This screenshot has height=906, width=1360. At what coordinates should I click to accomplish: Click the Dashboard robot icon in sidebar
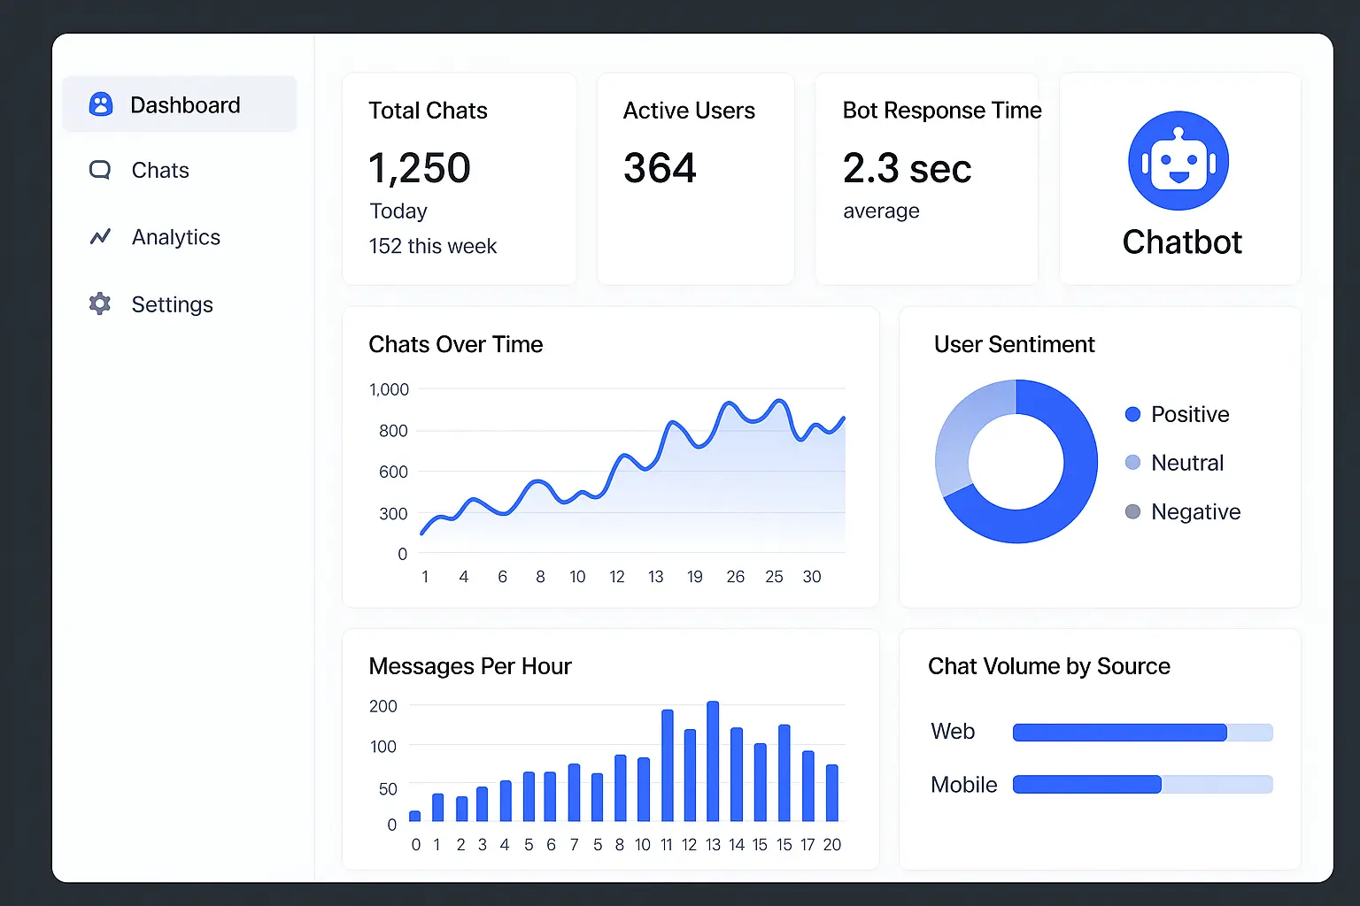(101, 105)
